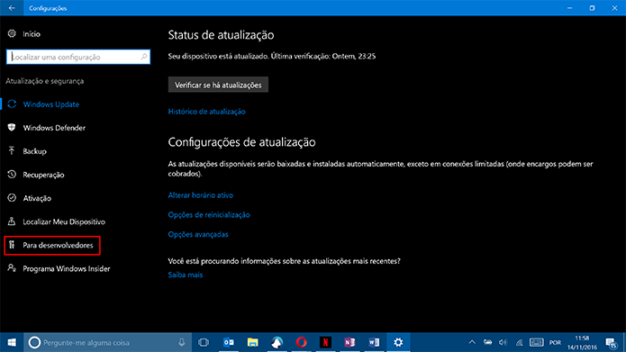Open Histórico de atualização link
This screenshot has width=626, height=352.
click(206, 112)
